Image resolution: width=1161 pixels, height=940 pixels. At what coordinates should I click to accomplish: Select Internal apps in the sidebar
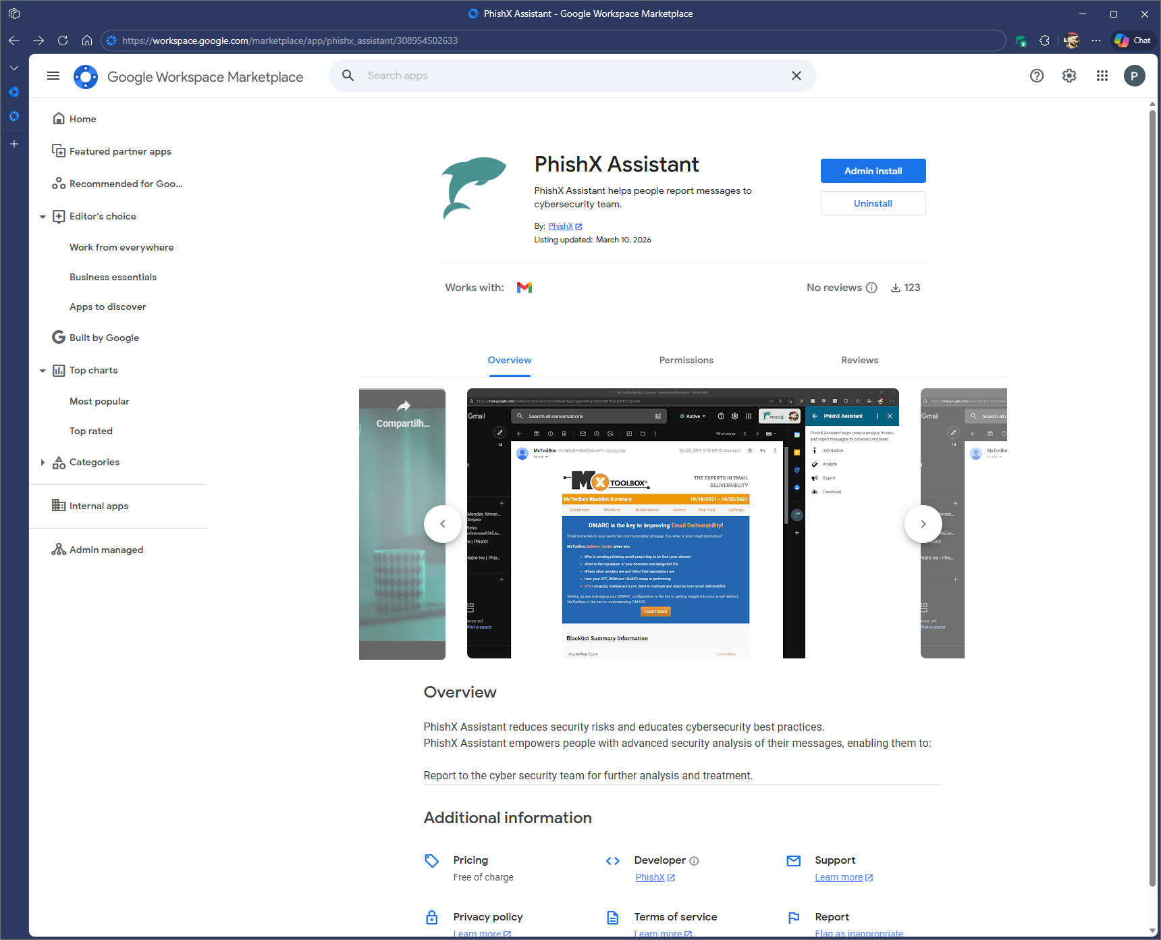(x=98, y=505)
